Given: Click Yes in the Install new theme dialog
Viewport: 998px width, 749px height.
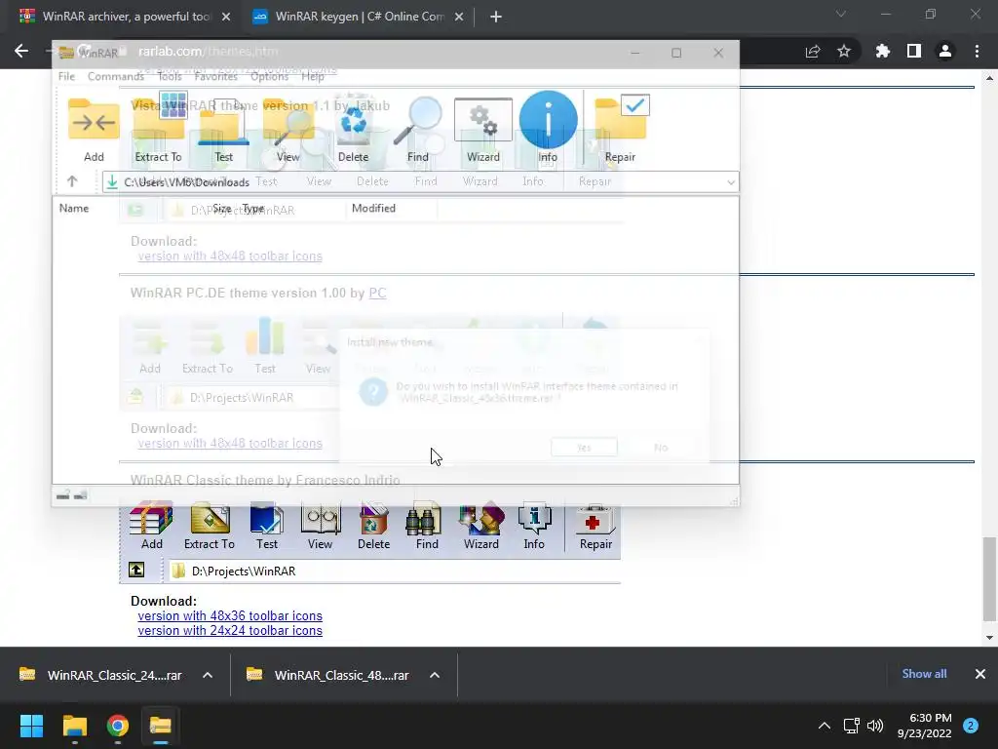Looking at the screenshot, I should click(584, 448).
